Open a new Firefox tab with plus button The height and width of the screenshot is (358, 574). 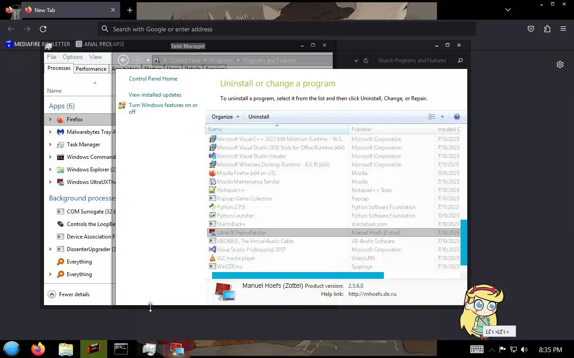tap(130, 10)
